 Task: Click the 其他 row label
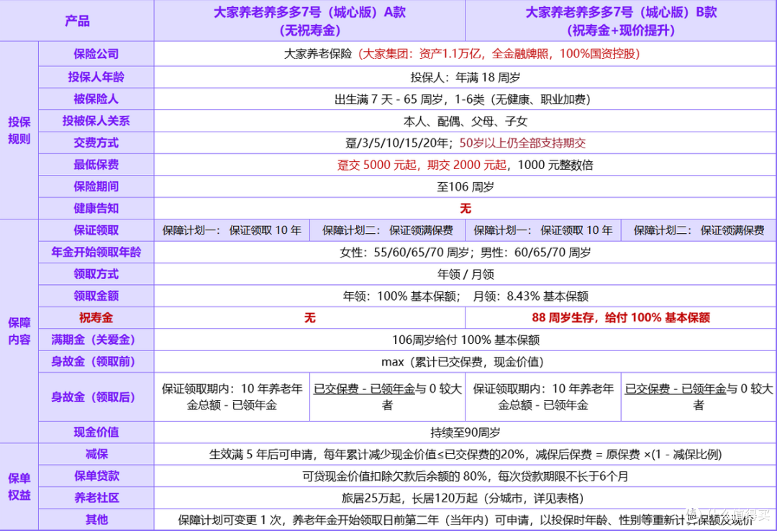point(96,519)
